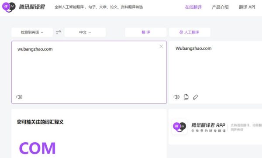Image resolution: width=262 pixels, height=158 pixels.
Task: Click the translated Wubangzhao.com output text
Action: (x=193, y=48)
